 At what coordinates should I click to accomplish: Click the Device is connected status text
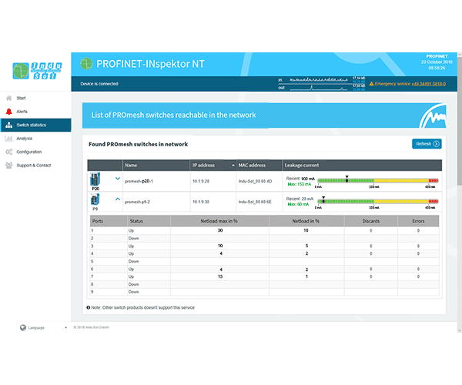pyautogui.click(x=99, y=84)
